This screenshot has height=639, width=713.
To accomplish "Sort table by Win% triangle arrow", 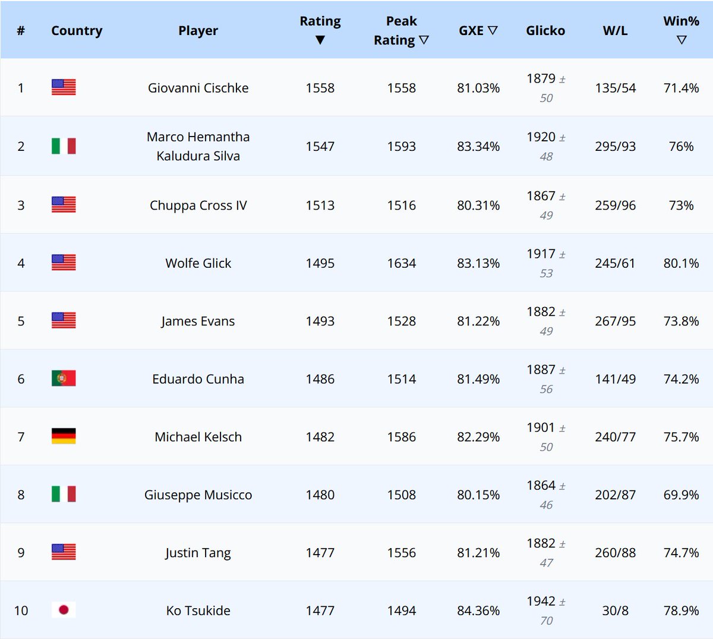I will (x=682, y=40).
